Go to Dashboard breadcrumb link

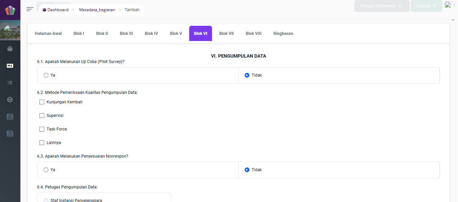click(x=55, y=10)
